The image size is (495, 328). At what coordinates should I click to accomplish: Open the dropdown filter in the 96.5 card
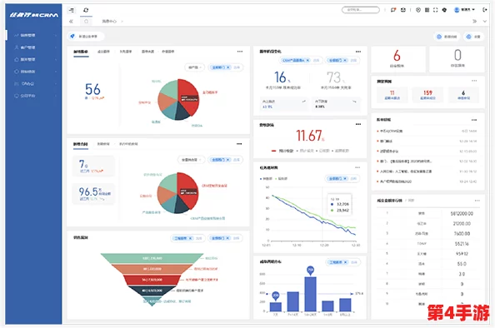pyautogui.click(x=192, y=160)
